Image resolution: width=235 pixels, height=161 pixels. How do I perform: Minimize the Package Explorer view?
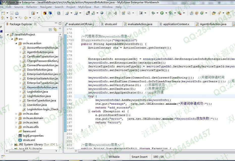tap(56, 23)
